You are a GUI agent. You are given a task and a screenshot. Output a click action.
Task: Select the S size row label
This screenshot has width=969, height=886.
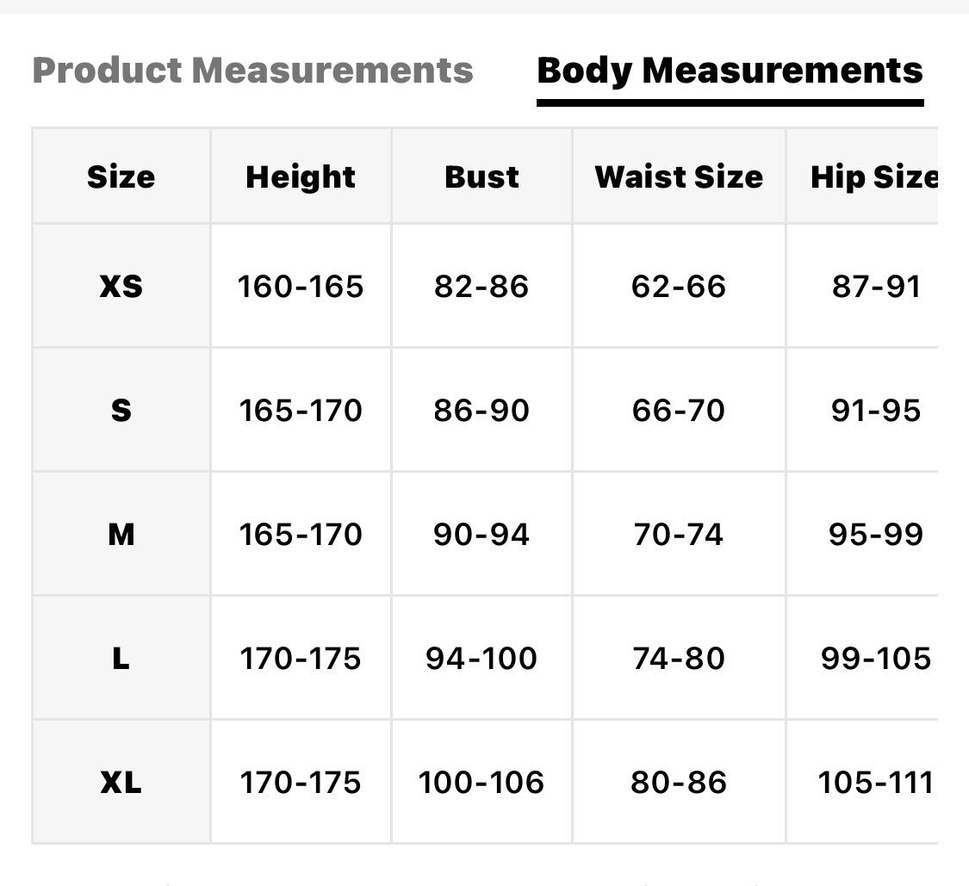[x=121, y=410]
